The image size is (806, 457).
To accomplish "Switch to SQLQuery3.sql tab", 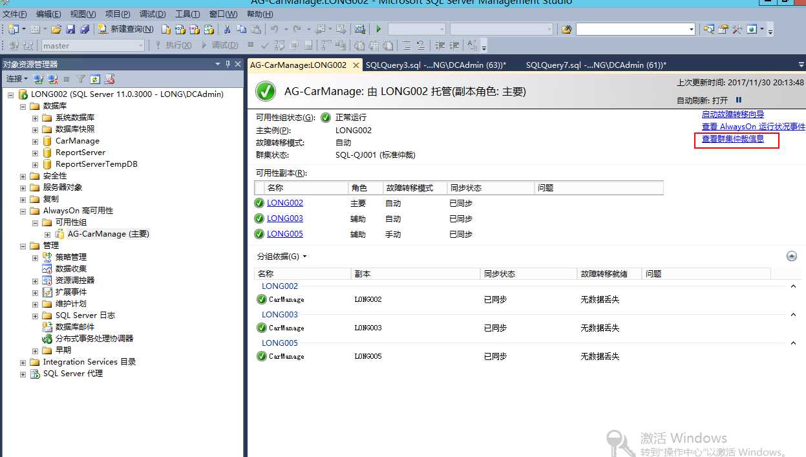I will click(x=436, y=65).
